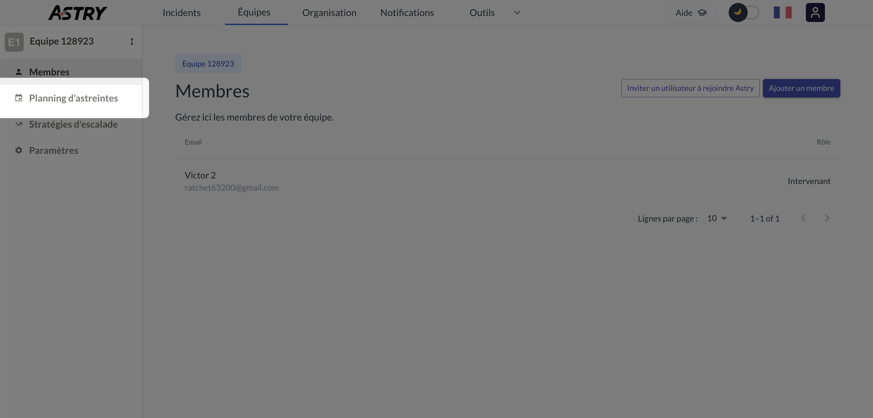Open the Equipe 128923 team switcher arrows

point(132,41)
